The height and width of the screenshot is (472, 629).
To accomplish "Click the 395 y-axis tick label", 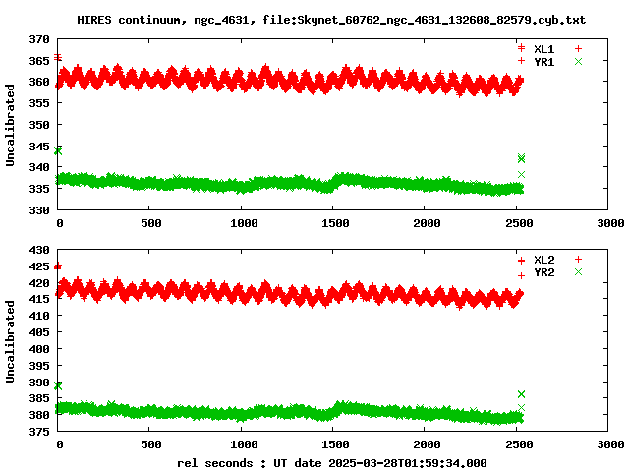I will click(x=39, y=366).
